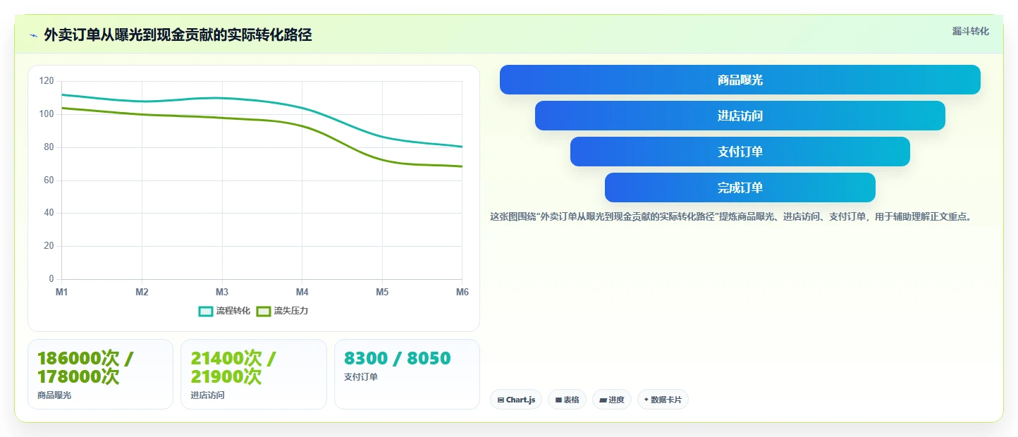Click the M3 axis label
The image size is (1018, 437).
[x=222, y=292]
